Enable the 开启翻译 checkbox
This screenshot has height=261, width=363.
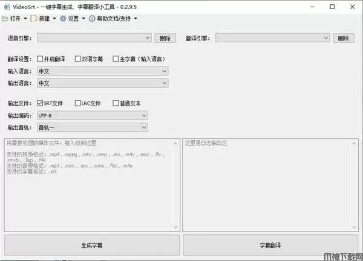(40, 59)
